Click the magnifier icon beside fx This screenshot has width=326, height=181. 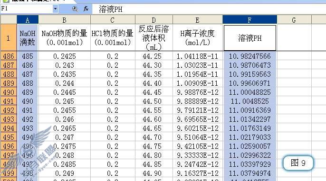click(x=75, y=9)
